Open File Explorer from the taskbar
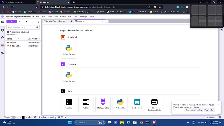The height and width of the screenshot is (126, 224). (122, 122)
